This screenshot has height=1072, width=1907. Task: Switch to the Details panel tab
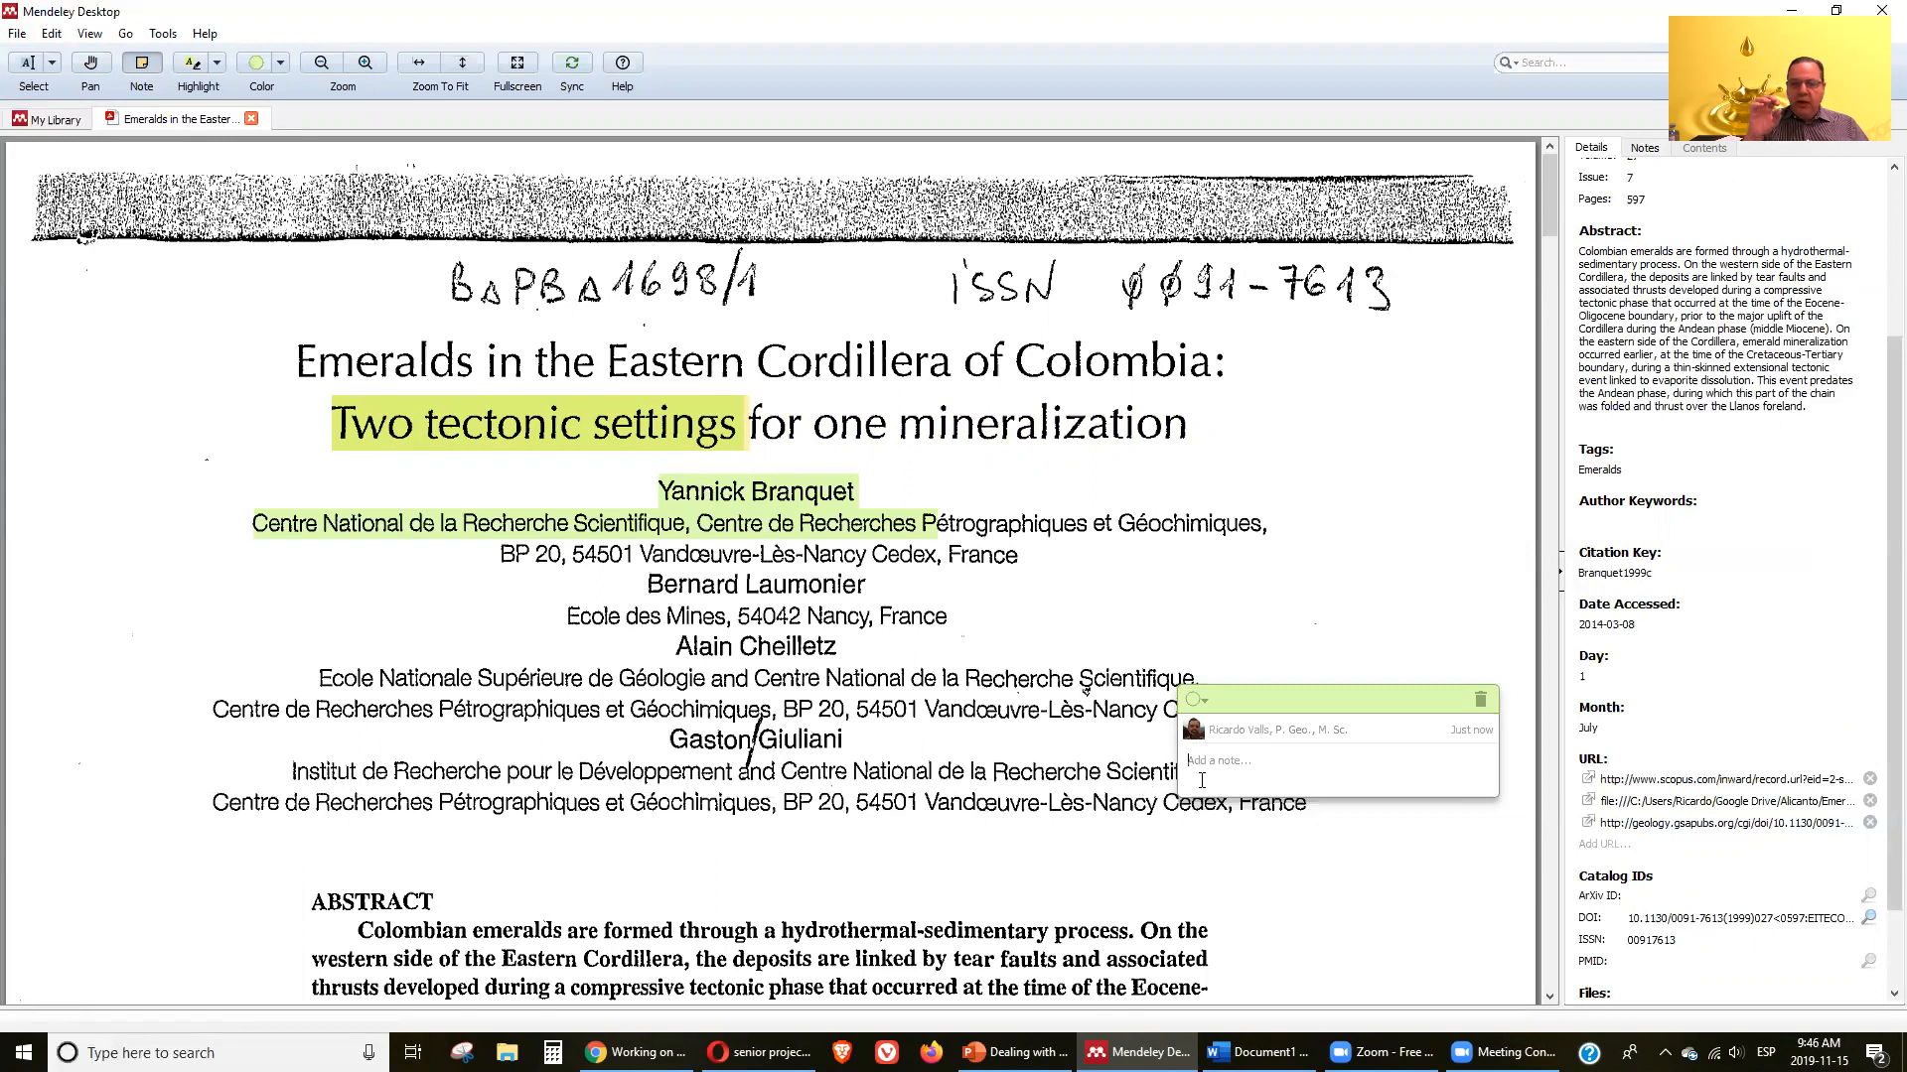click(1590, 147)
